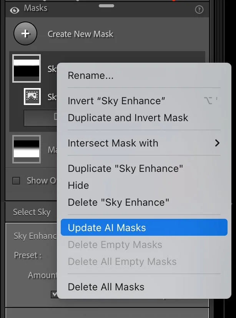Toggle the checkbox below Amount label
The image size is (236, 318).
coord(54,294)
